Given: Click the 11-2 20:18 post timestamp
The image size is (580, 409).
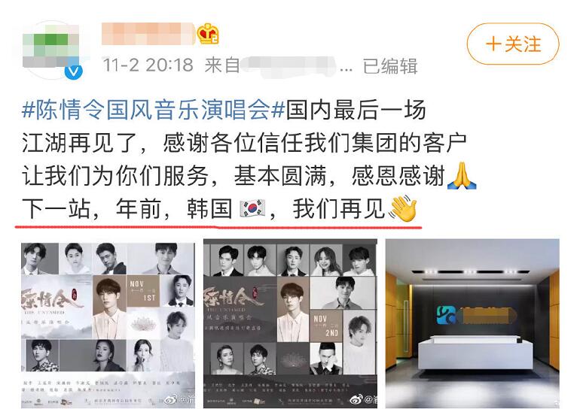Looking at the screenshot, I should coord(148,65).
